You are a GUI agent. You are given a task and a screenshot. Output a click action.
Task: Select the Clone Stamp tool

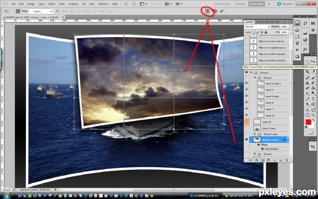tap(307, 83)
